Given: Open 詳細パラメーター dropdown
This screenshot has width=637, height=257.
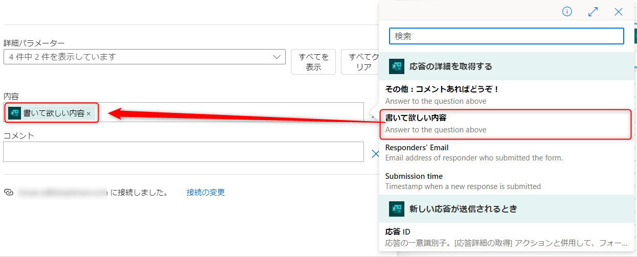Looking at the screenshot, I should pos(144,57).
